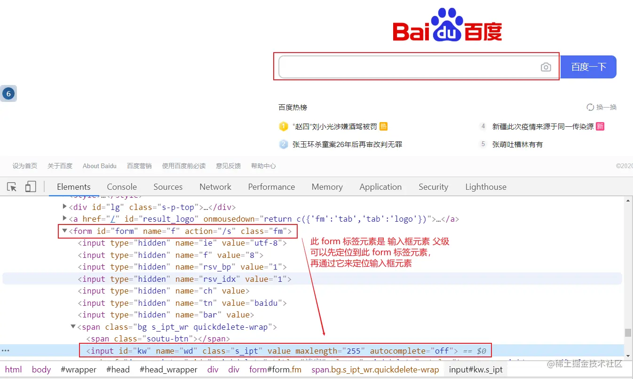The height and width of the screenshot is (379, 633).
Task: Click the Baidu logo
Action: coord(447,25)
